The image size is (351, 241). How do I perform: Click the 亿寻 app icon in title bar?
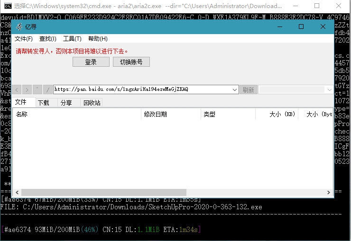tap(19, 27)
